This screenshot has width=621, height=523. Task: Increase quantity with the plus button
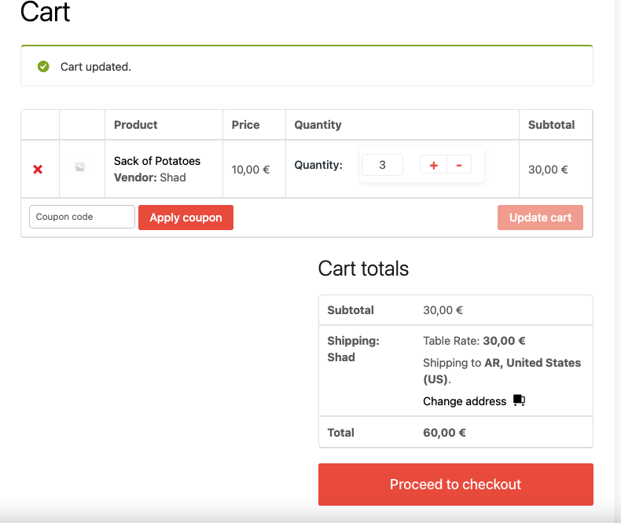tap(434, 165)
